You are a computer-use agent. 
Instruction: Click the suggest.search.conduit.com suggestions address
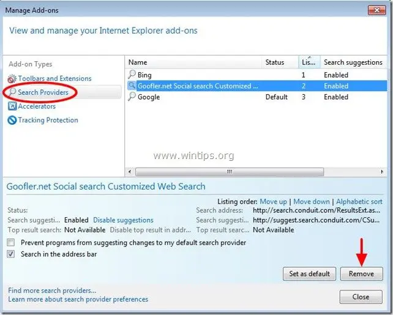click(316, 220)
